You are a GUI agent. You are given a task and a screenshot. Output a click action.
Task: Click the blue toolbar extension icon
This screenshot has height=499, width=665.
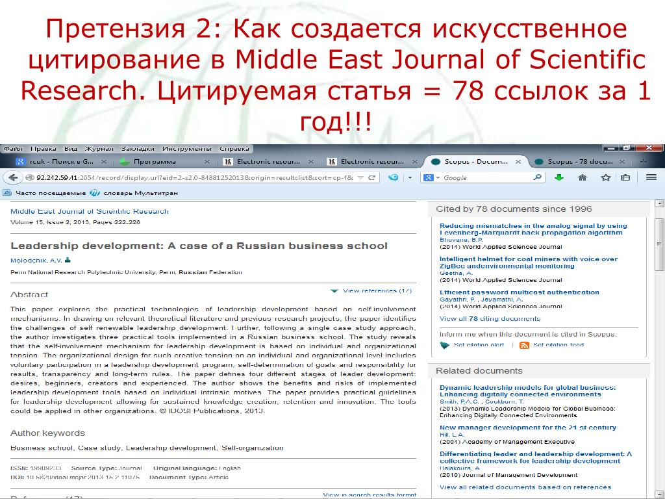pyautogui.click(x=393, y=177)
